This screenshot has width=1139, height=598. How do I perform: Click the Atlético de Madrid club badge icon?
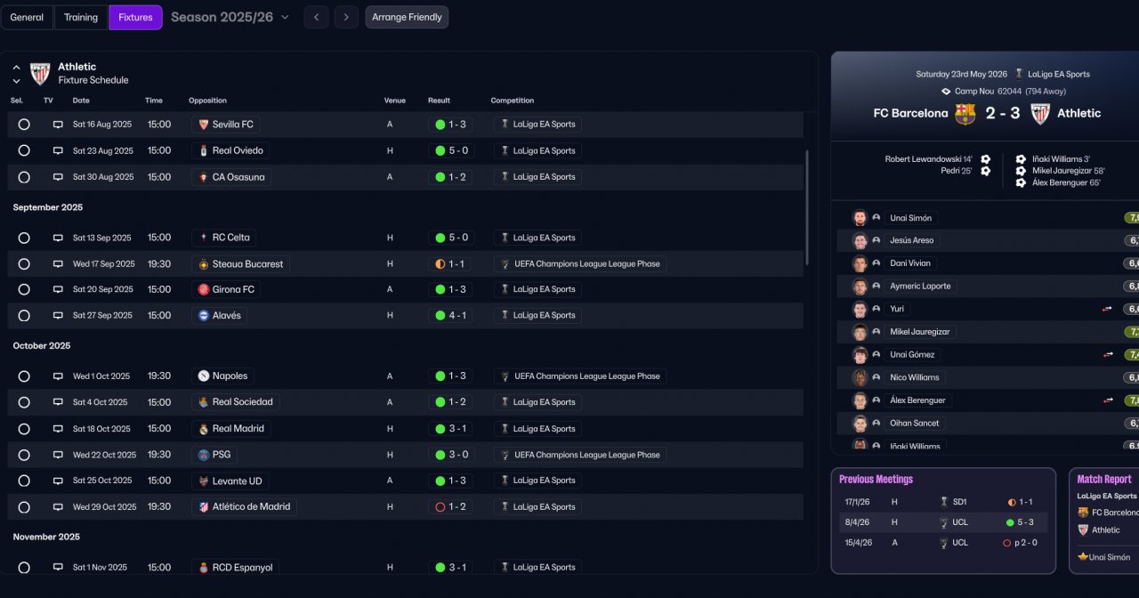[x=204, y=506]
